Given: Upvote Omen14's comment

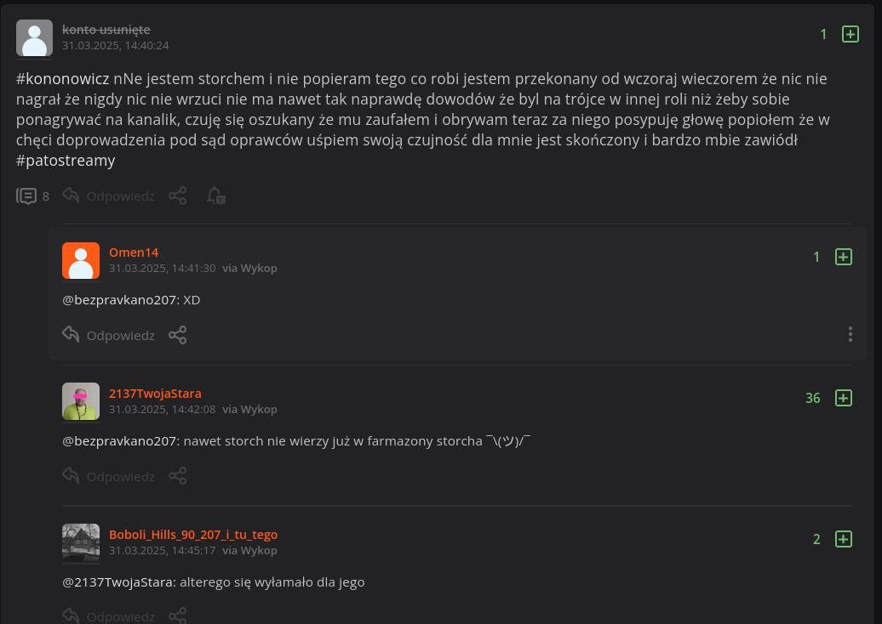Looking at the screenshot, I should [843, 257].
